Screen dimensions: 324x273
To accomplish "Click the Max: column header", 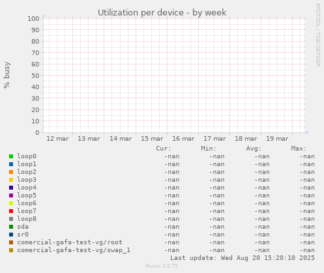I will pyautogui.click(x=299, y=149).
